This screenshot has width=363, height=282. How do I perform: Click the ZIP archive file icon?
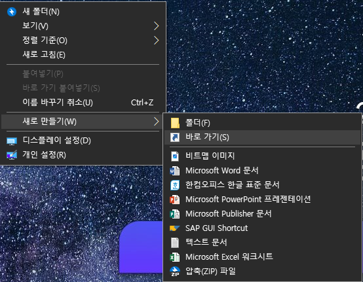175,272
